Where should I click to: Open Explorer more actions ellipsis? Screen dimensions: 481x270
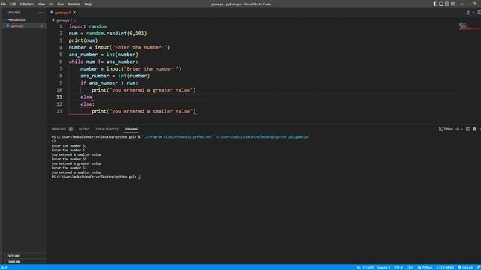(40, 13)
